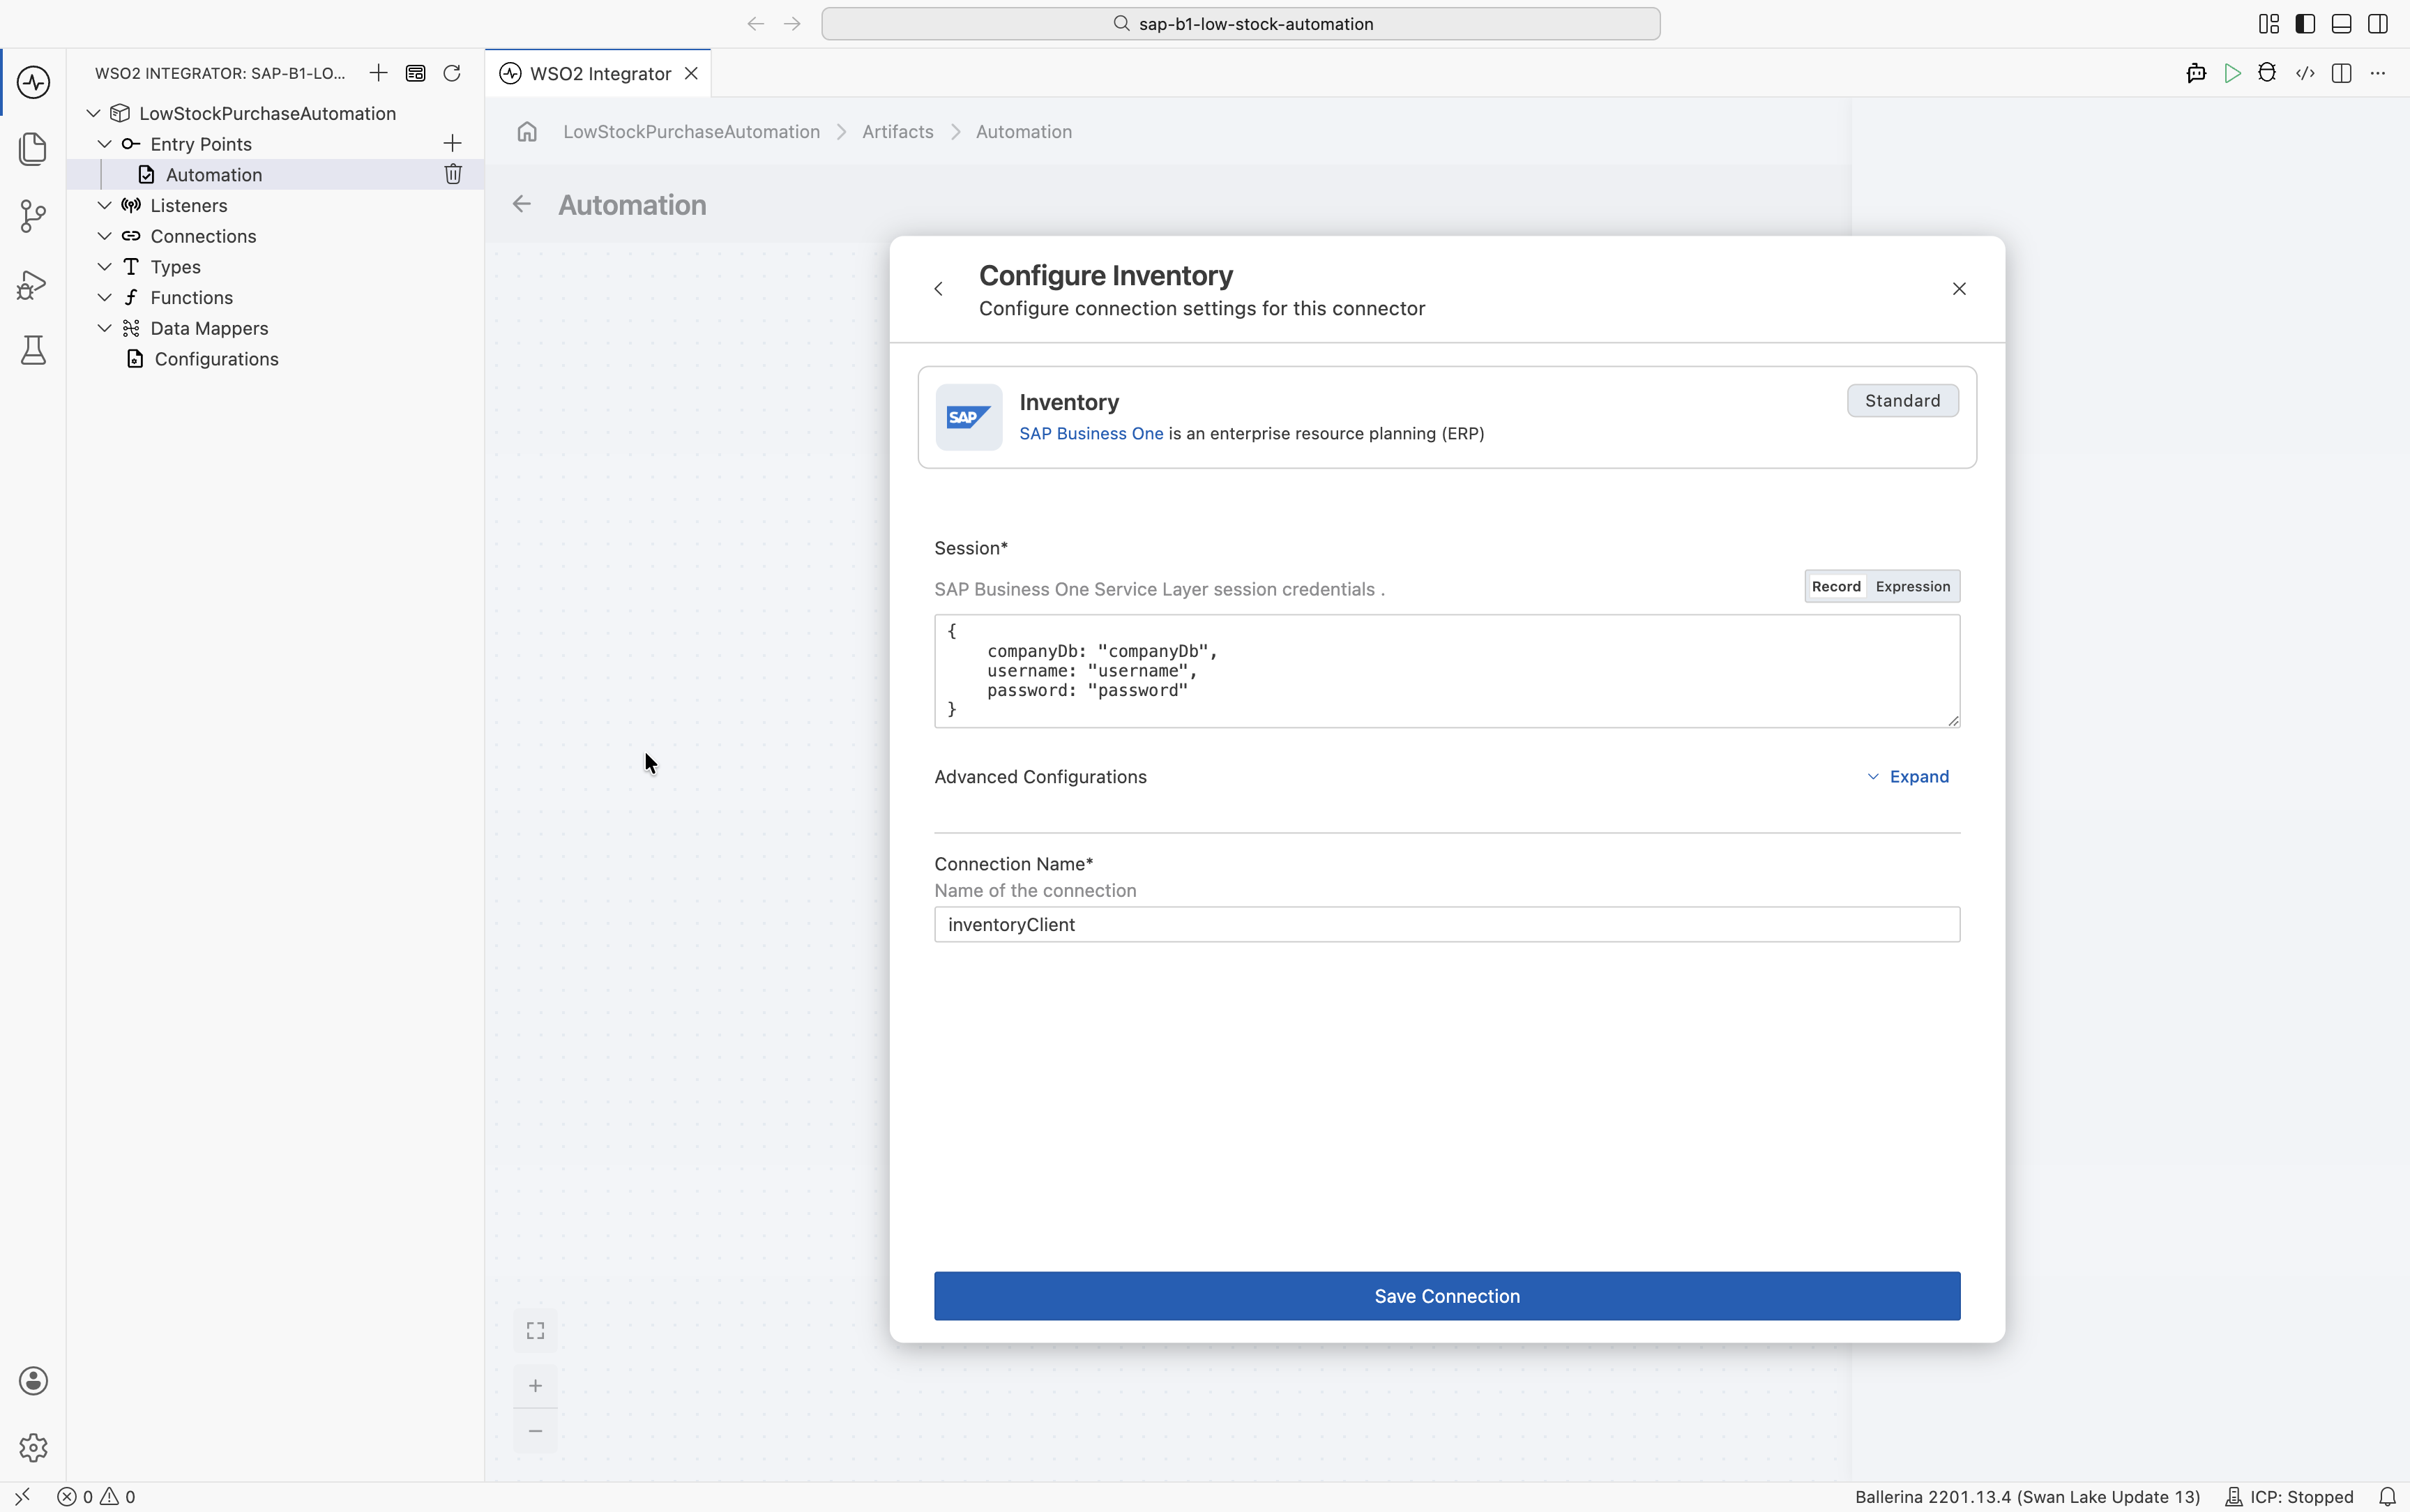2410x1512 pixels.
Task: Click back chevron in Configure Inventory dialog
Action: pyautogui.click(x=939, y=289)
